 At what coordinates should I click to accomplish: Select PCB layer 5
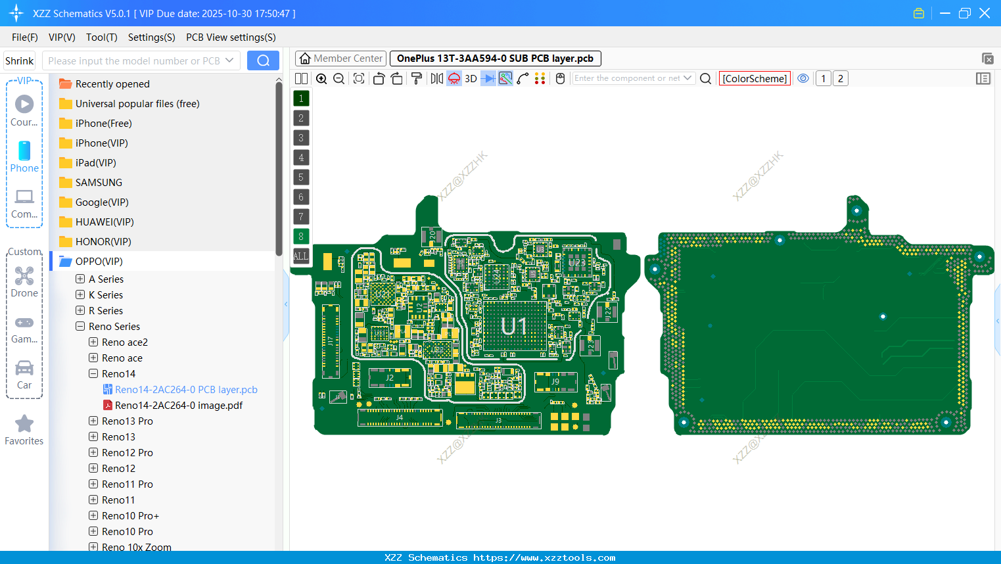(301, 177)
